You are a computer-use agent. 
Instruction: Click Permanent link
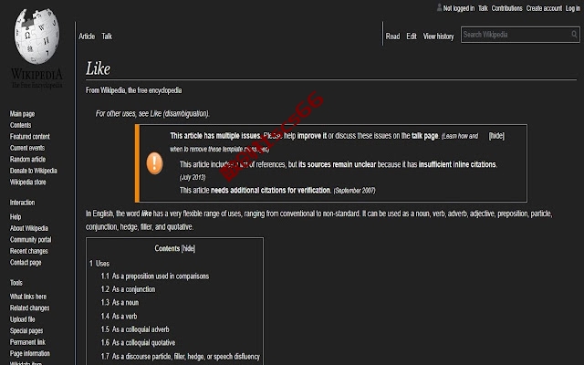[27, 342]
